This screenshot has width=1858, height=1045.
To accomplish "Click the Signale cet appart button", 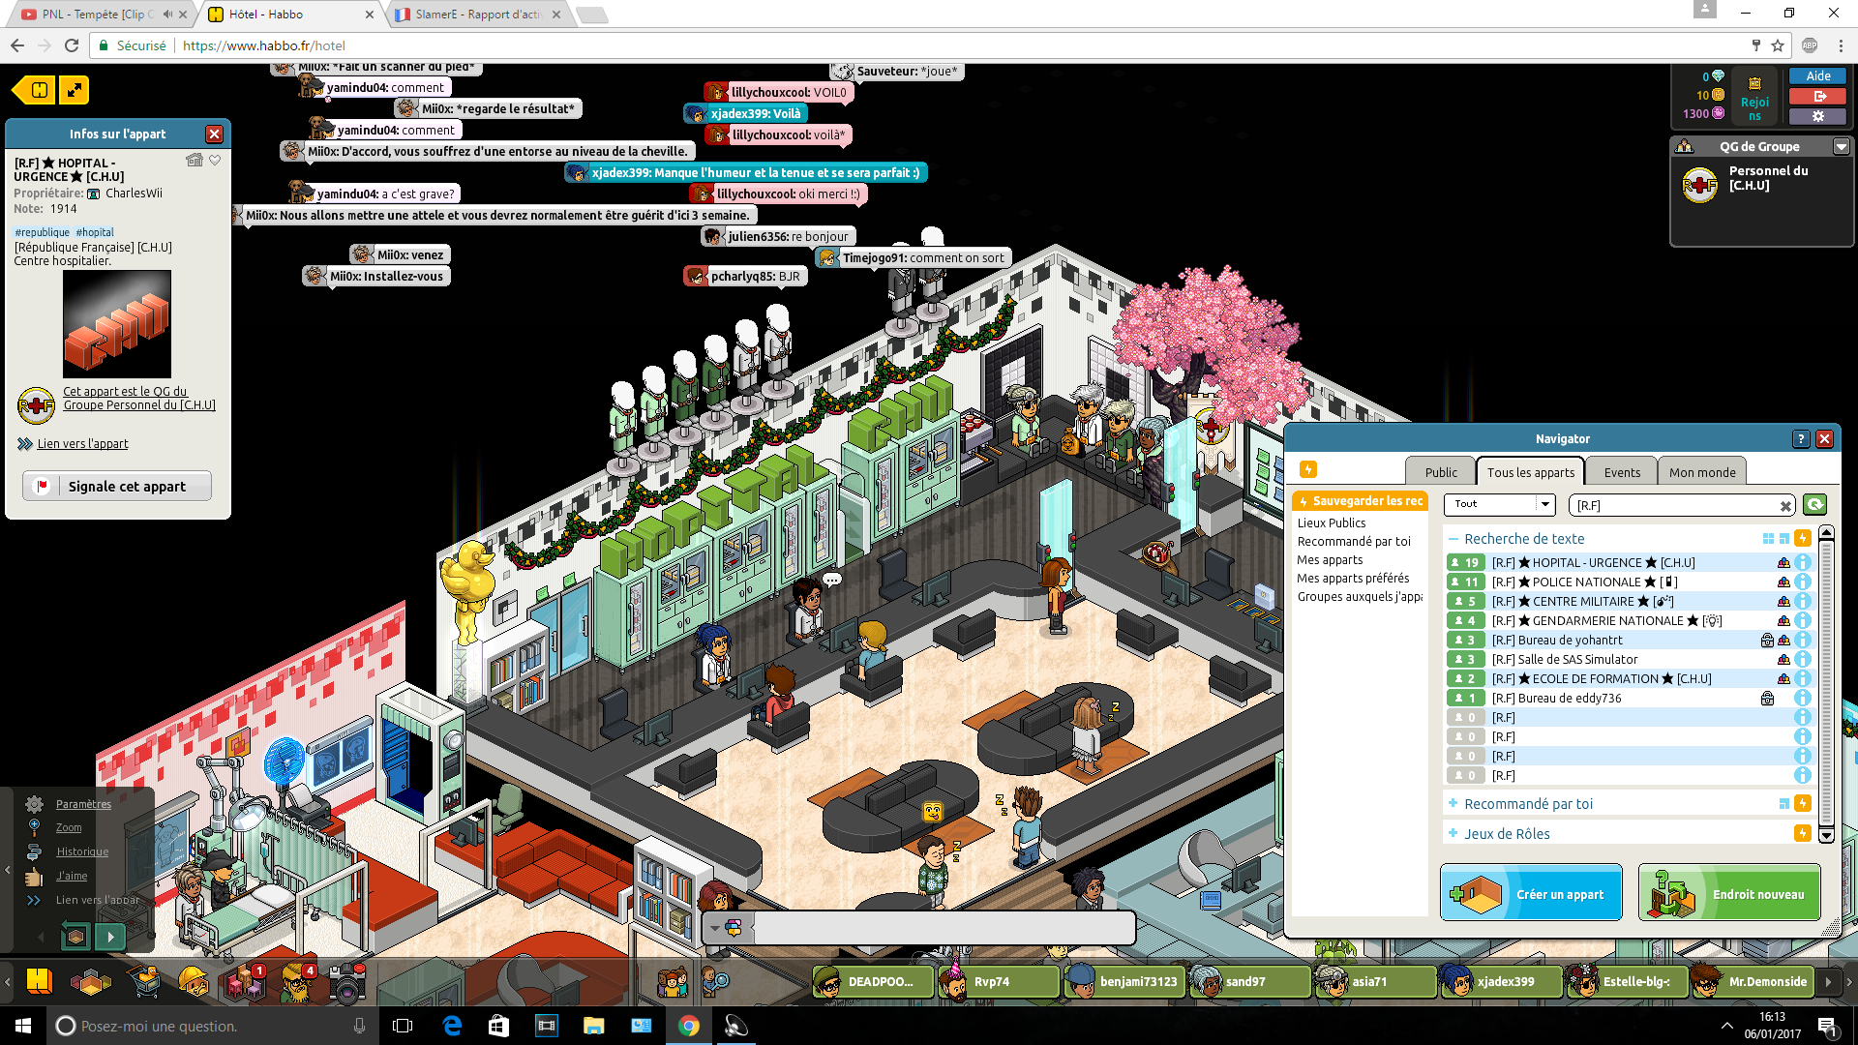I will click(x=116, y=485).
